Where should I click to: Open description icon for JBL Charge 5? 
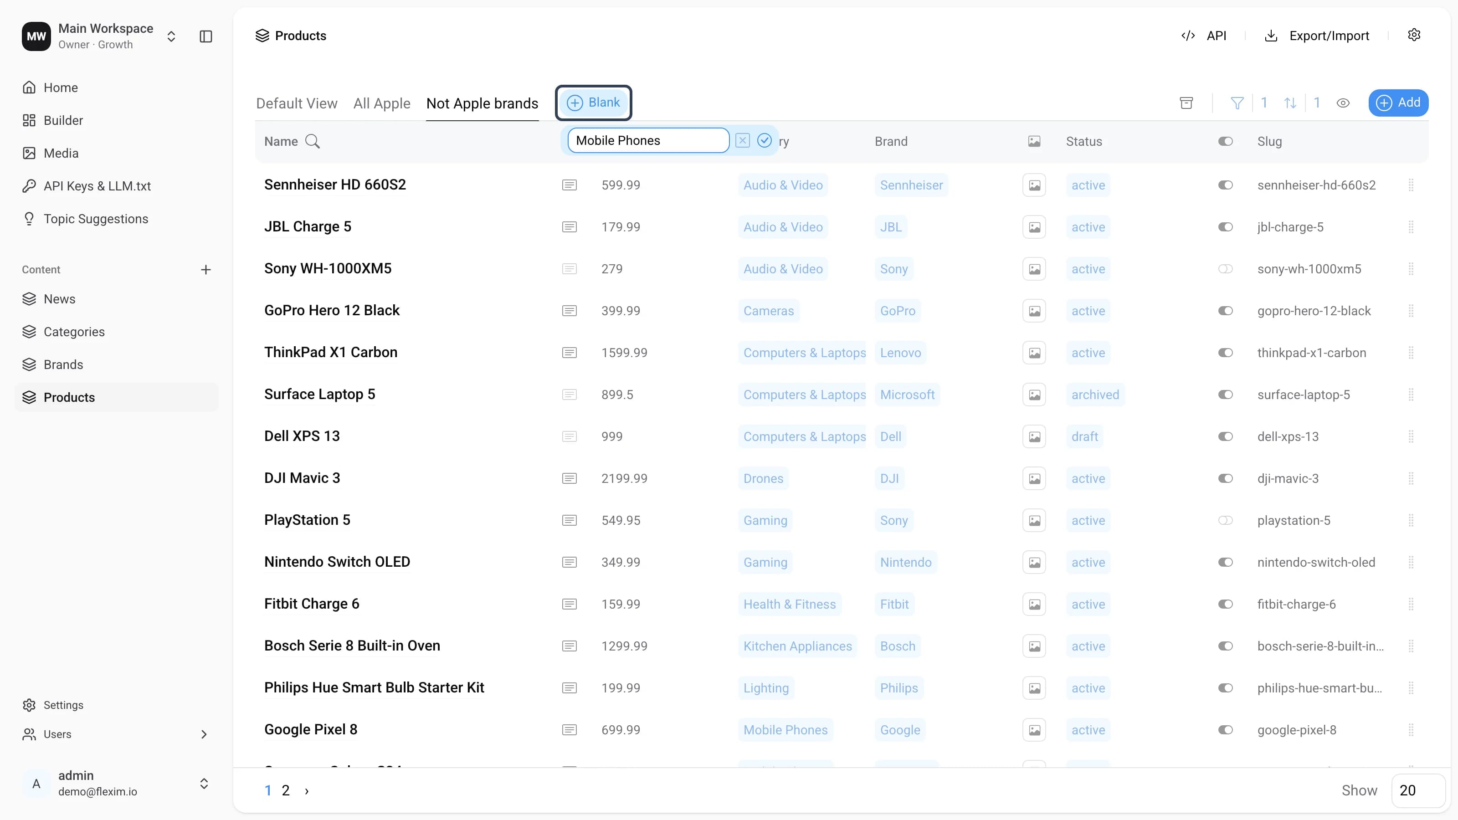570,227
